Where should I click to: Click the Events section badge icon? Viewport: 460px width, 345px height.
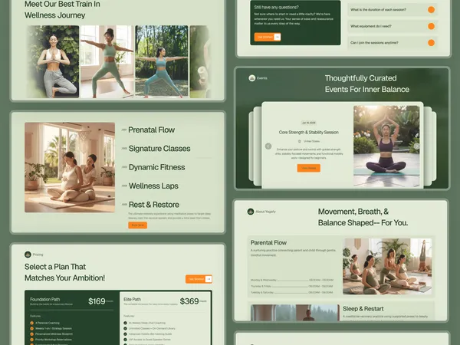point(251,78)
